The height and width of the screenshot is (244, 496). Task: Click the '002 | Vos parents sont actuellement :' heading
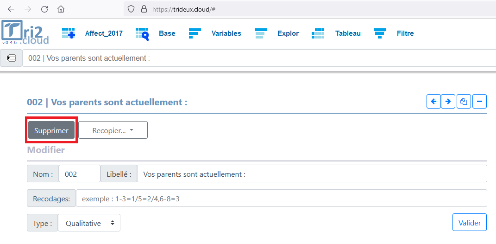click(x=107, y=103)
